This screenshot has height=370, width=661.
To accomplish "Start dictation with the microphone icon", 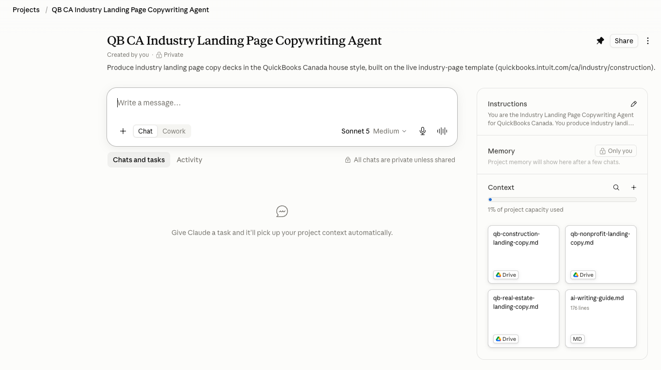I will [x=423, y=131].
